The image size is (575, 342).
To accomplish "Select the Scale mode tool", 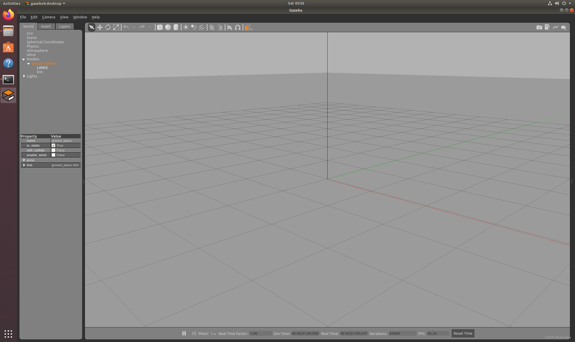I will coord(116,27).
